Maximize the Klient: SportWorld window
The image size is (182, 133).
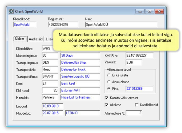[x=149, y=11]
